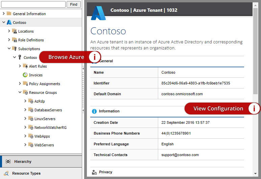Collapse the Subscriptions node
The image size is (261, 179).
pyautogui.click(x=9, y=49)
